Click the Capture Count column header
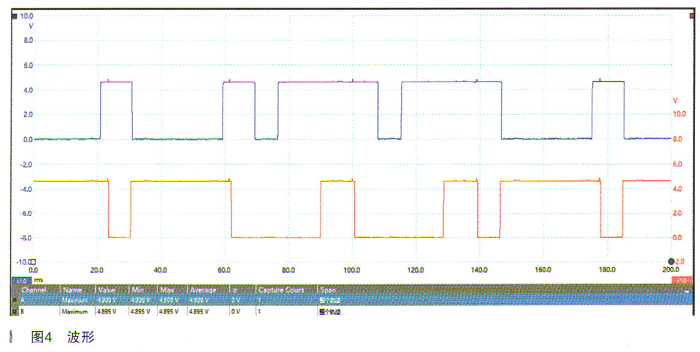Screen dimensions: 700x352 281,290
